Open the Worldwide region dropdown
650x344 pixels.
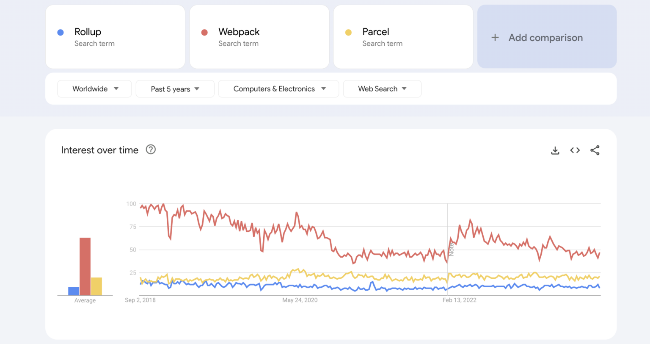(x=94, y=89)
